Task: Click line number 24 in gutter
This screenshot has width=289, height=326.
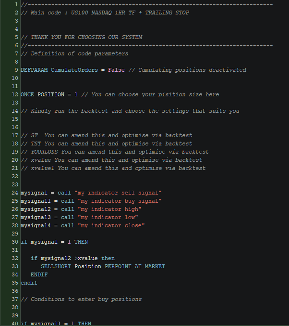Action: point(16,193)
